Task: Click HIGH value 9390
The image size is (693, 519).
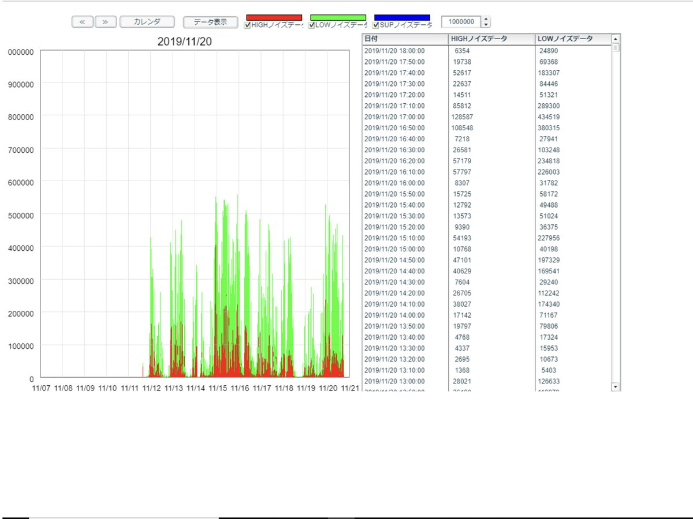Action: point(463,227)
